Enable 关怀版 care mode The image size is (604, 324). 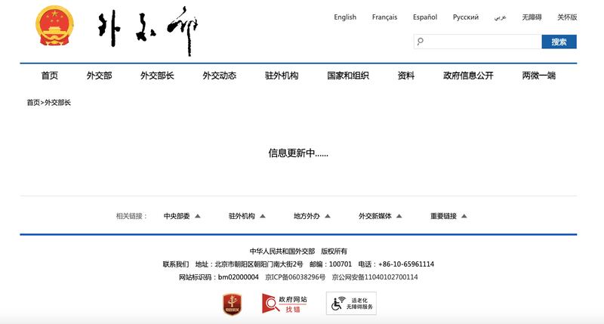[x=566, y=17]
